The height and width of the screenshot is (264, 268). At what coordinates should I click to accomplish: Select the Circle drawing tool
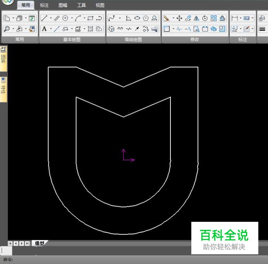65,18
